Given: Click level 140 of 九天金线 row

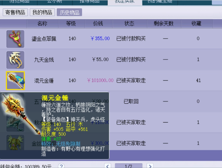Looking at the screenshot, I should 72,60.
